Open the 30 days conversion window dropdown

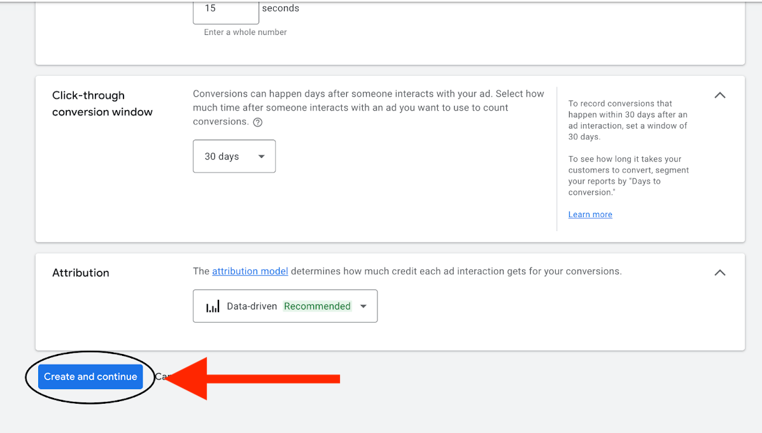click(234, 157)
